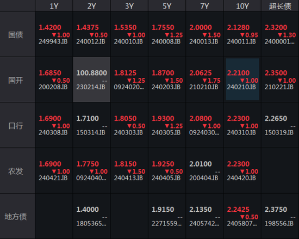This screenshot has height=239, width=299.
Task: Click 口行 超长债 yield 2.2650
Action: click(276, 118)
